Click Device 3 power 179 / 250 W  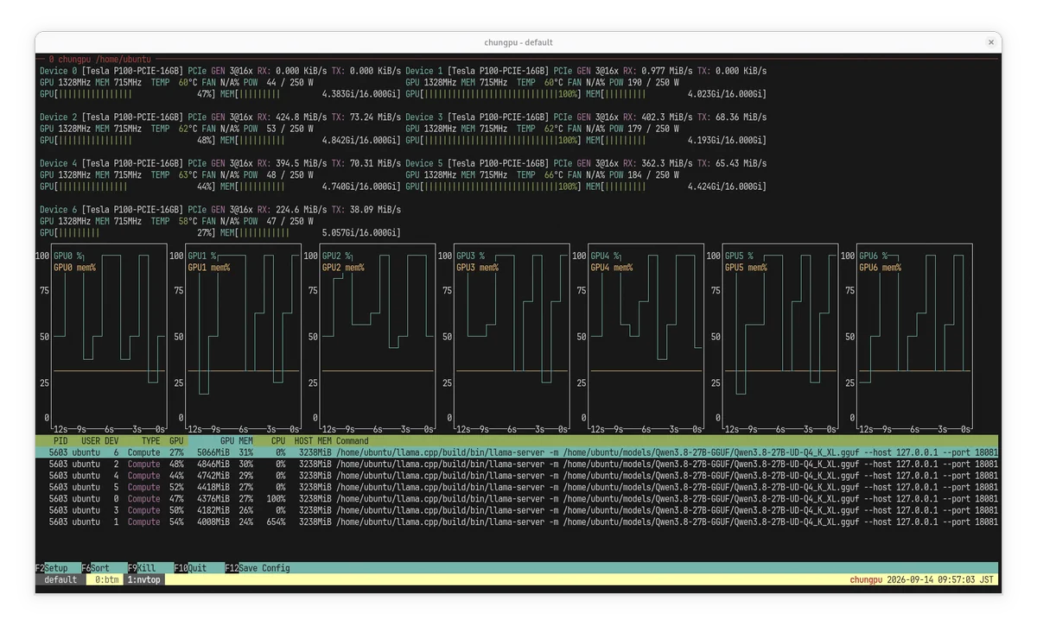pyautogui.click(x=643, y=130)
